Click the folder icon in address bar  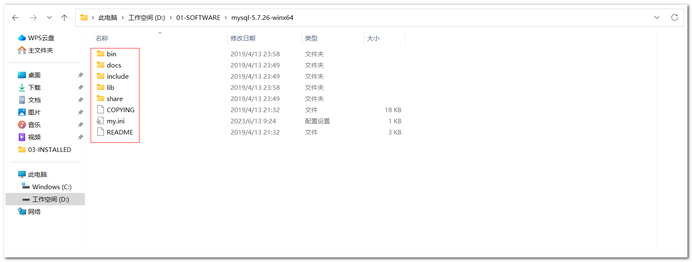pyautogui.click(x=84, y=17)
